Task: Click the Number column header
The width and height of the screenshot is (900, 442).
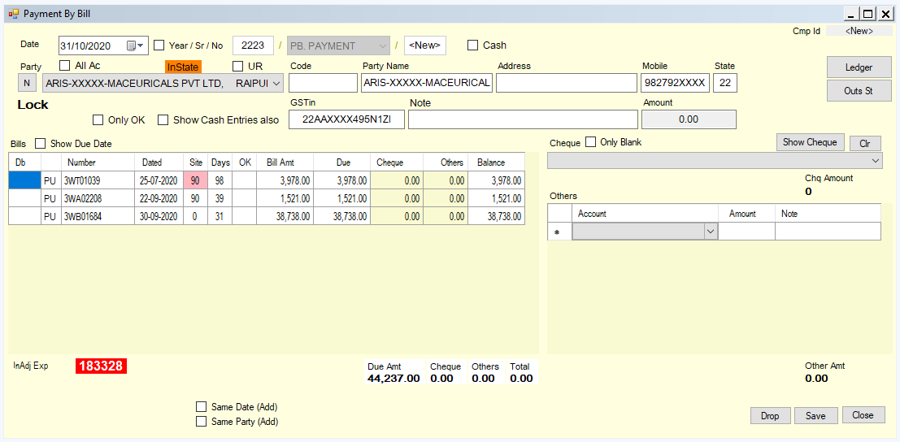Action: pyautogui.click(x=81, y=162)
